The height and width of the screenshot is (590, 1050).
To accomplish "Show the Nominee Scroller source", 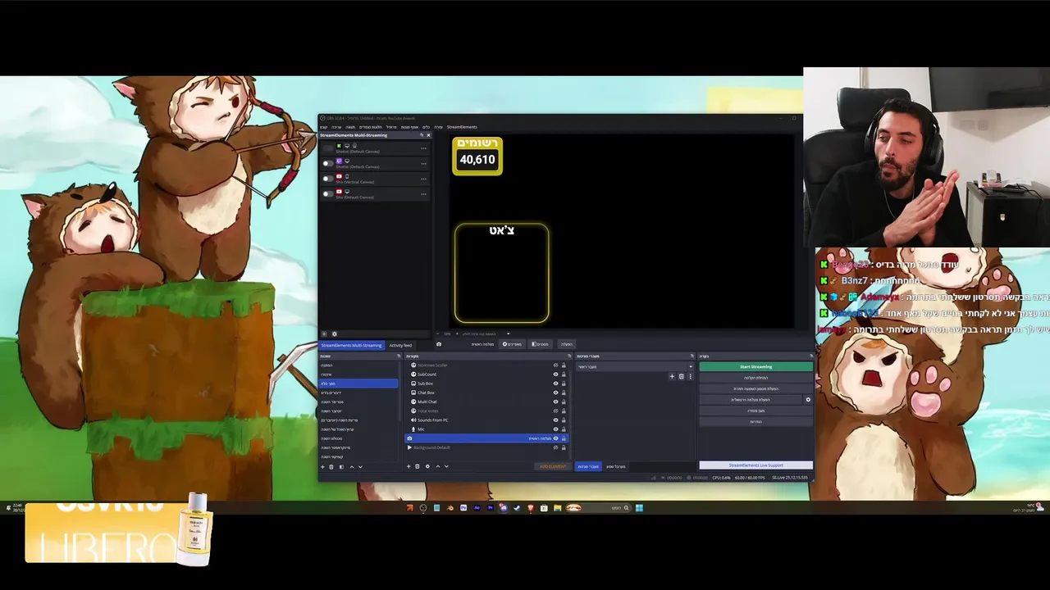I will [x=555, y=365].
